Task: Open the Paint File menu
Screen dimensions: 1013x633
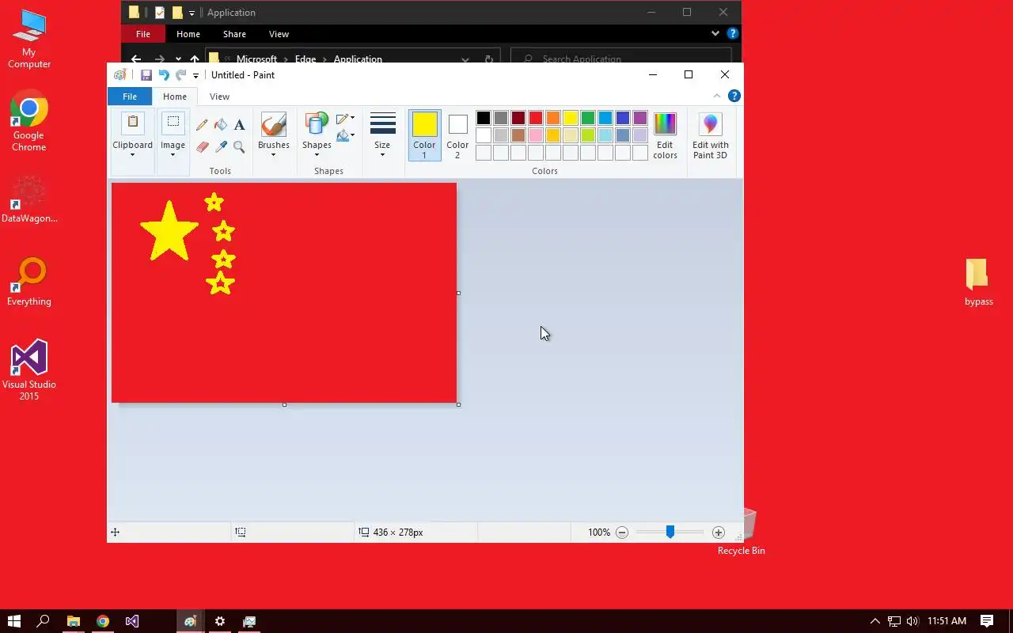Action: [x=130, y=97]
